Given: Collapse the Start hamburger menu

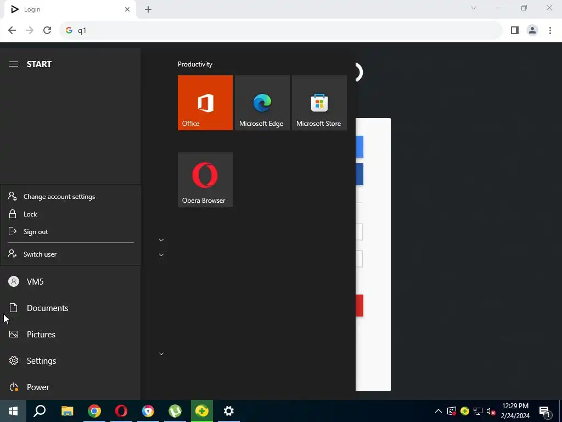Looking at the screenshot, I should pyautogui.click(x=14, y=64).
